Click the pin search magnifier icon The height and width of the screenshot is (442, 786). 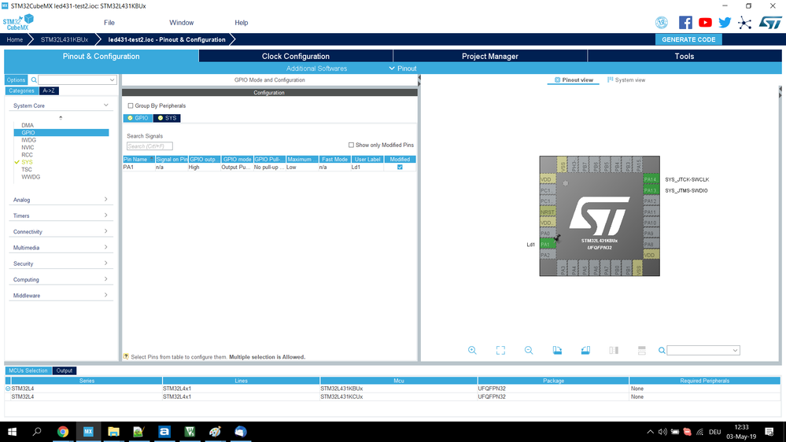coord(662,351)
